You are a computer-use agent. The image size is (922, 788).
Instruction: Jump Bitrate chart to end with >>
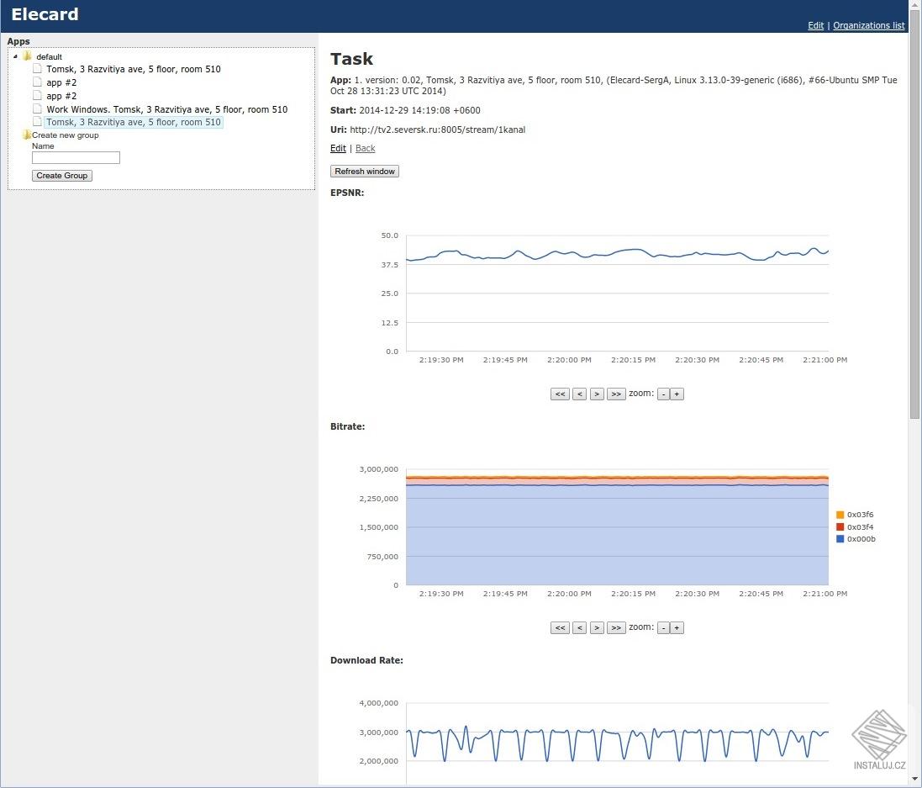(616, 627)
